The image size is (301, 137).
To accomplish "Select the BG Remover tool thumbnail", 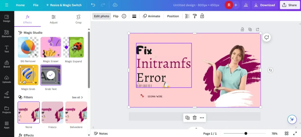I will pyautogui.click(x=28, y=47).
